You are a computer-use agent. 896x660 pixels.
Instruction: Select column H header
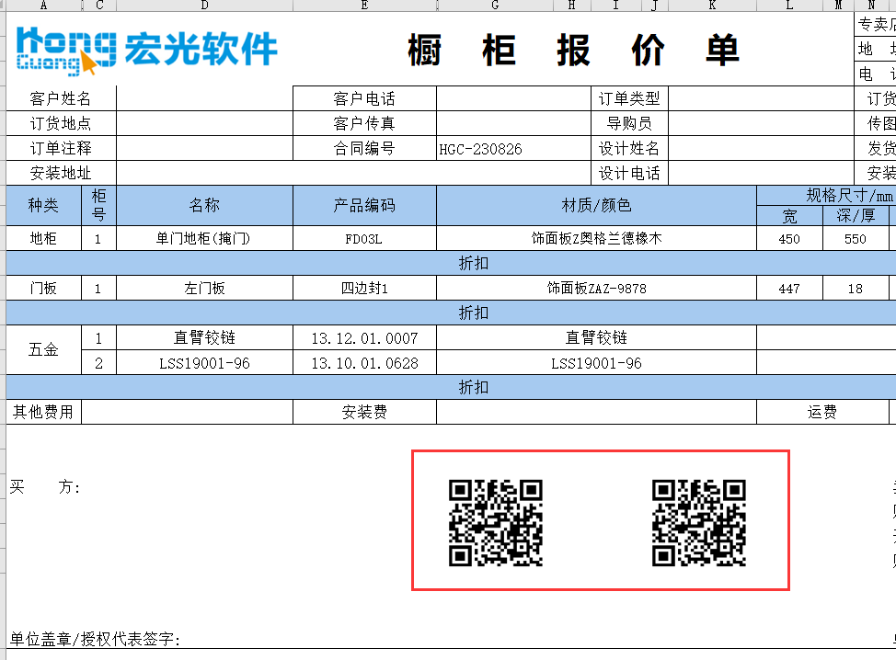571,6
